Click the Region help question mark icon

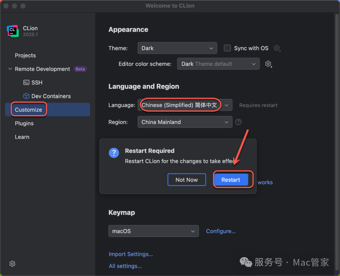238,122
